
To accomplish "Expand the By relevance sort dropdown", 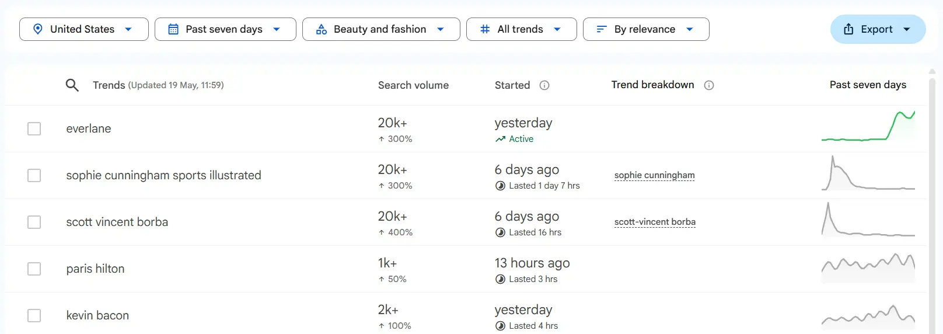I will coord(646,29).
